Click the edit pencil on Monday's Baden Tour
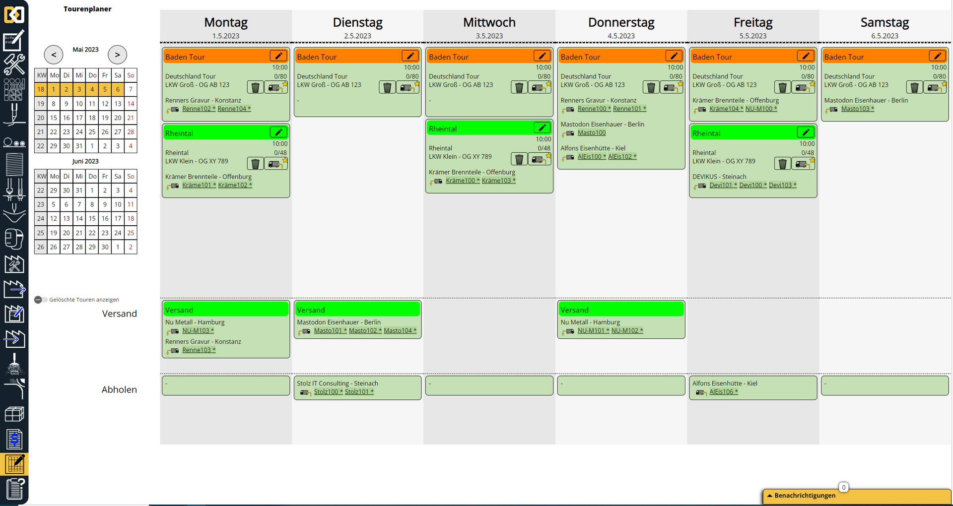This screenshot has height=506, width=953. click(x=278, y=56)
